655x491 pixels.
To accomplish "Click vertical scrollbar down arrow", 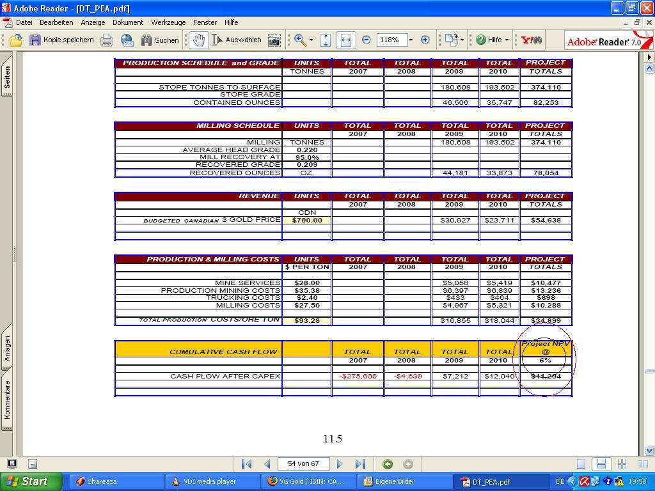I will click(650, 450).
